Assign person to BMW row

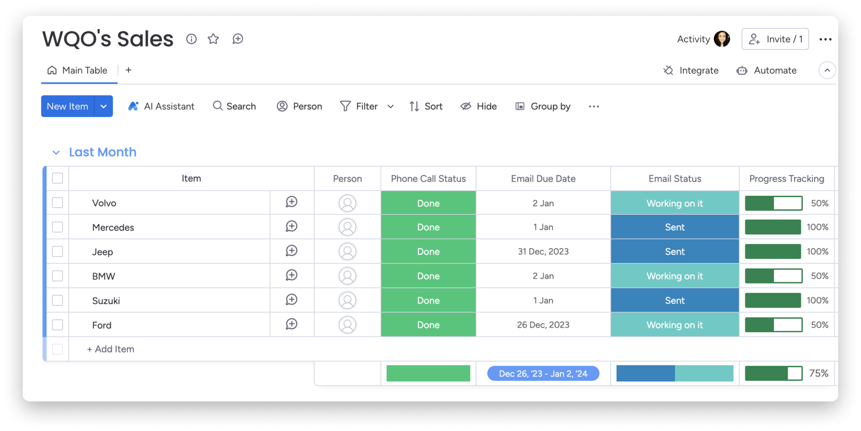click(x=347, y=276)
